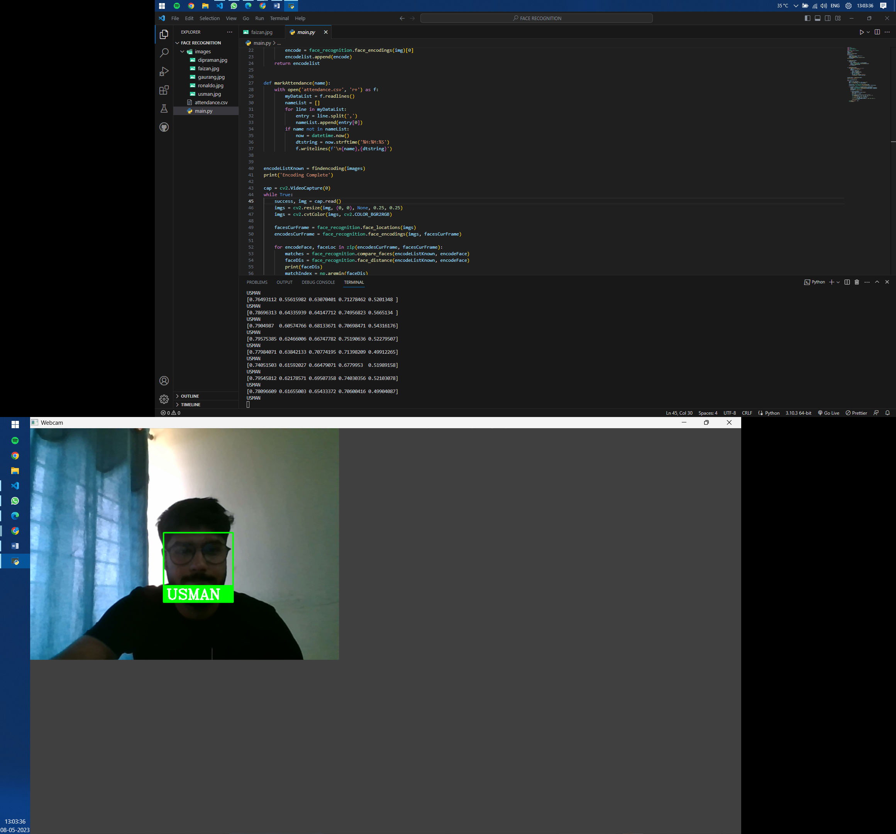
Task: Open the Testing flask icon
Action: coord(164,108)
